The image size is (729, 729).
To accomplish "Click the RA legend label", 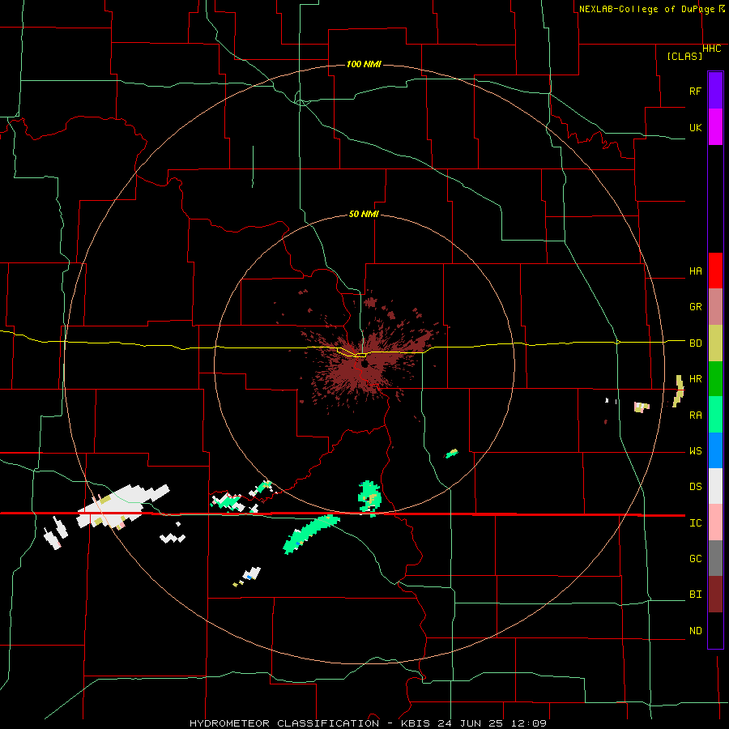I will pos(696,416).
